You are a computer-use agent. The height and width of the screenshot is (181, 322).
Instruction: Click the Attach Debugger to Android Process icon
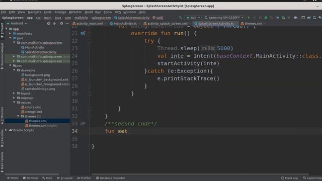(x=283, y=18)
